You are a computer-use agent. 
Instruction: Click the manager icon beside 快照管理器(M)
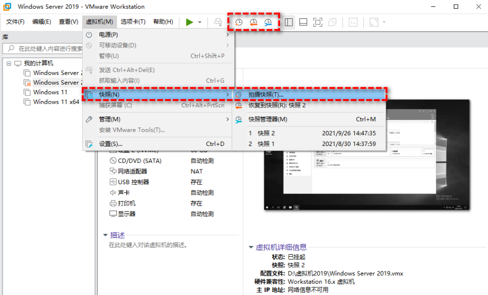pyautogui.click(x=239, y=119)
